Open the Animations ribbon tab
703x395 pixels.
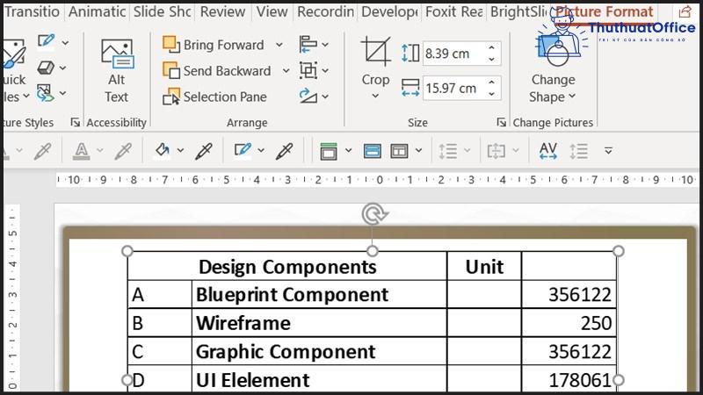pyautogui.click(x=97, y=11)
